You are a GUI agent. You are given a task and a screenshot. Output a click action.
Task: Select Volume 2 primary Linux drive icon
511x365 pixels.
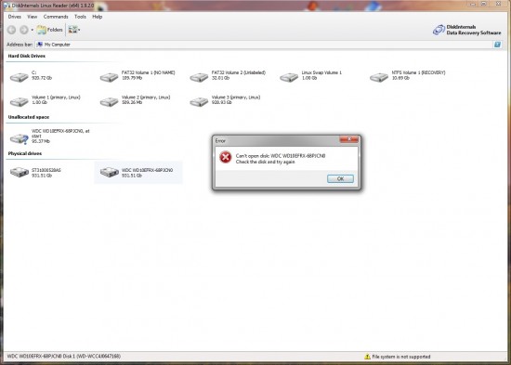[110, 101]
